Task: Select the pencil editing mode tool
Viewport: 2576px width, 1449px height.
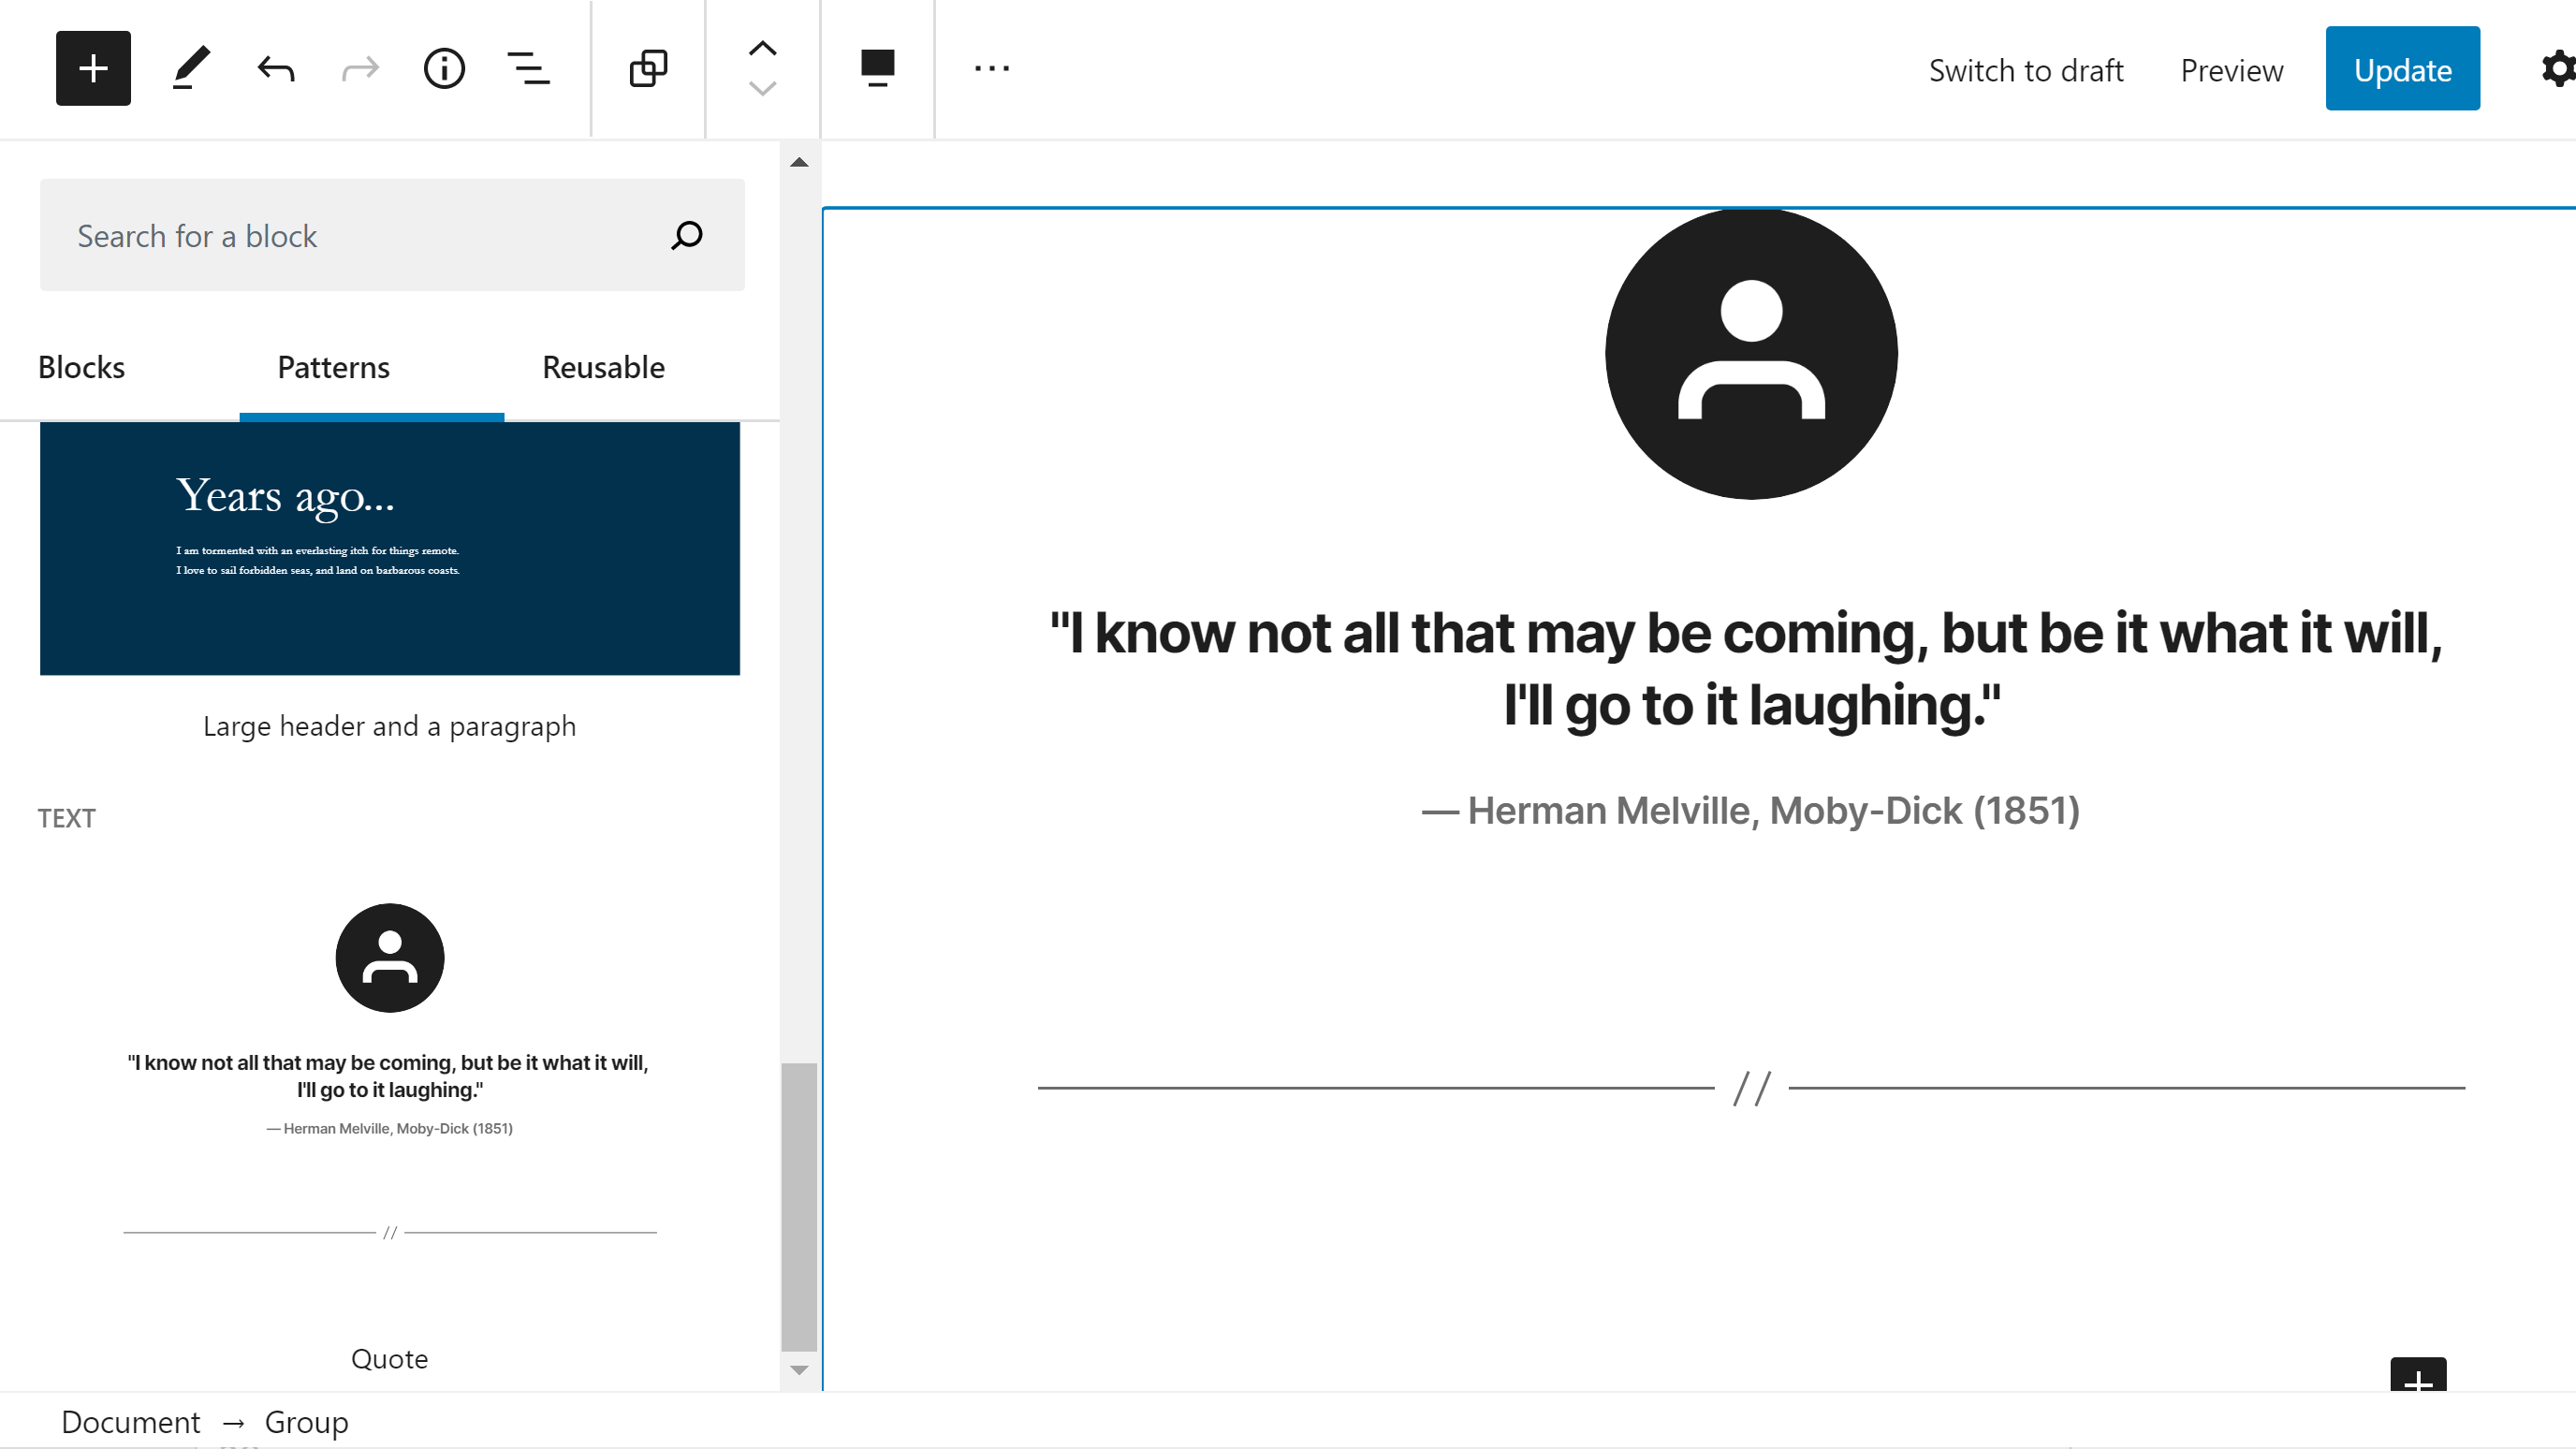Action: [191, 68]
